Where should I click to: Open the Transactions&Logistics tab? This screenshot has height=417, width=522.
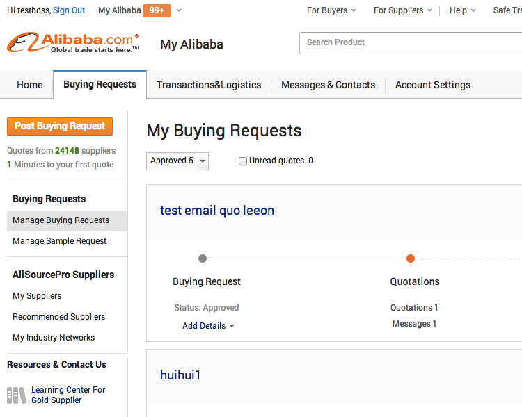(209, 85)
